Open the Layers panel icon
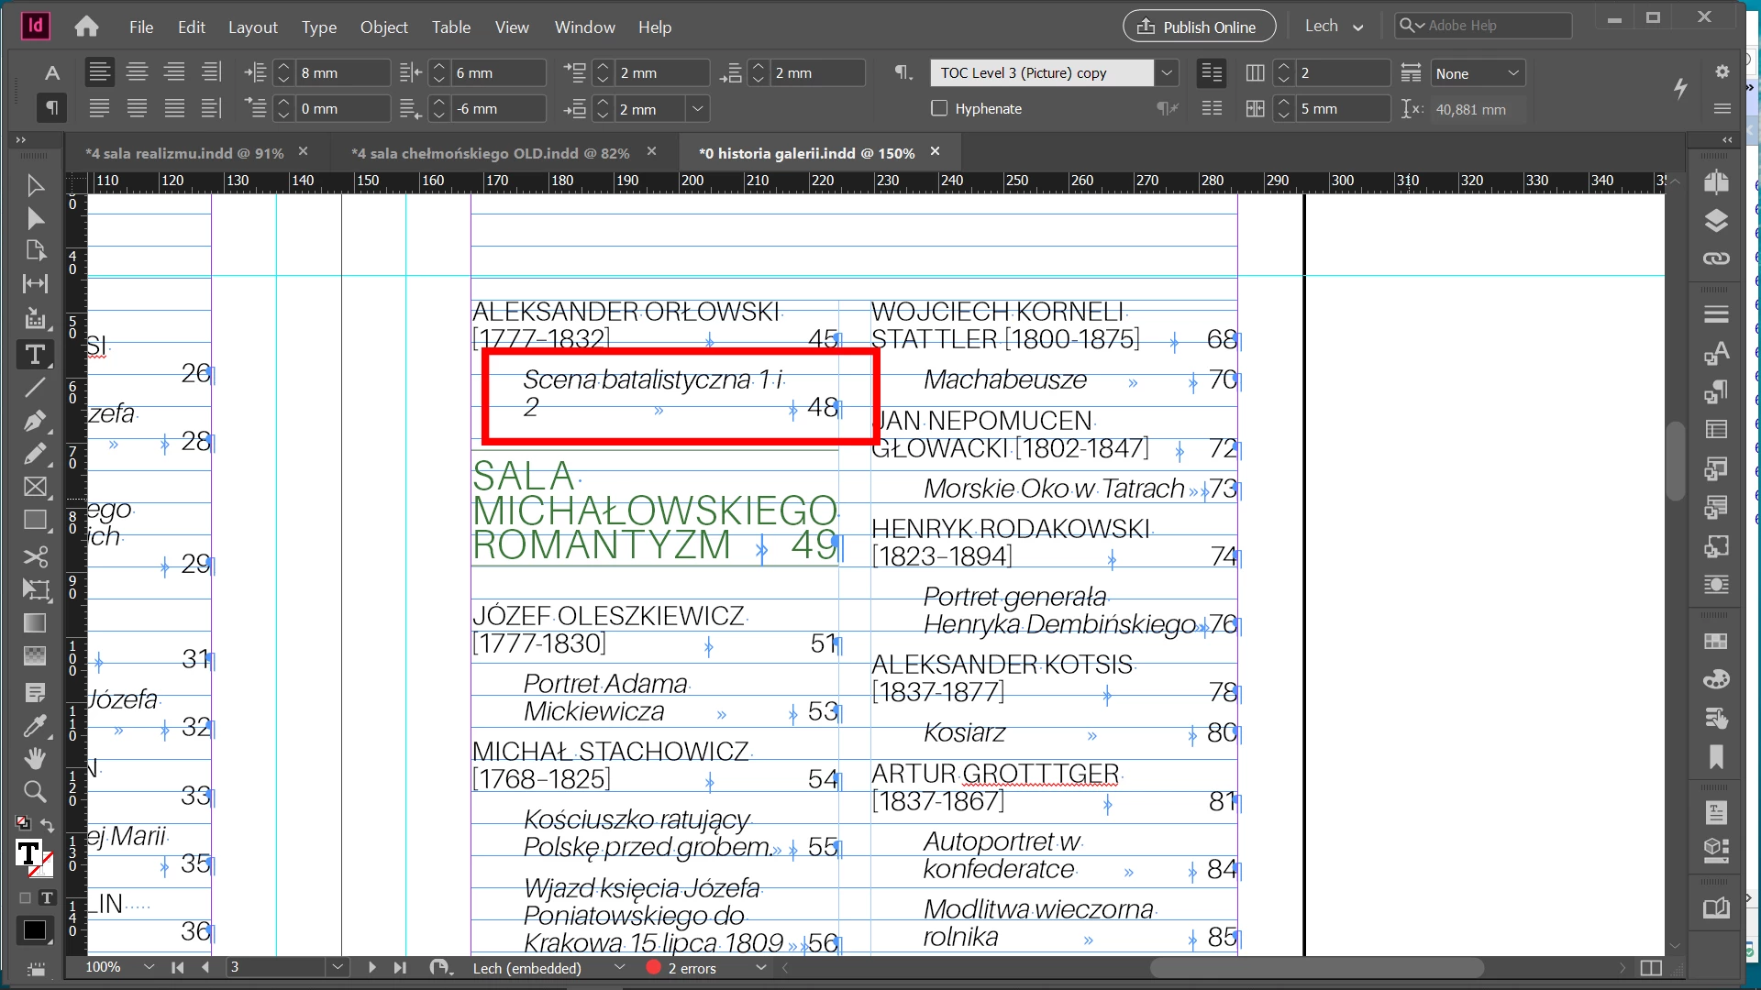This screenshot has height=990, width=1761. pyautogui.click(x=1716, y=221)
